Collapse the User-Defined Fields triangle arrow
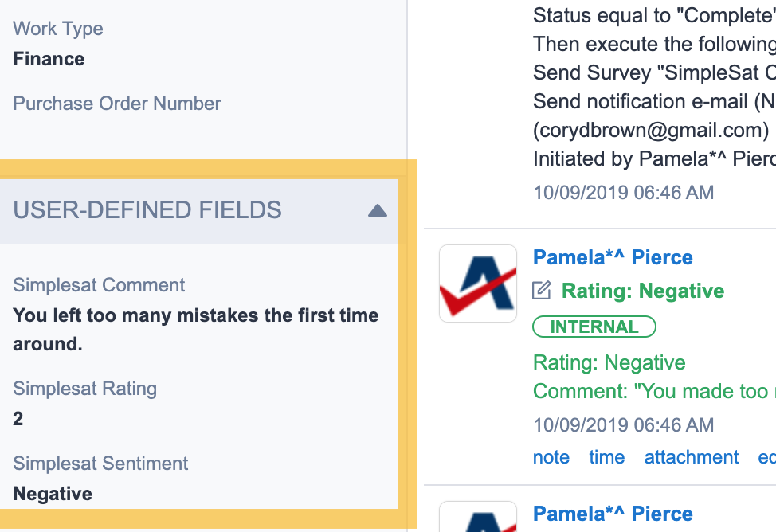The width and height of the screenshot is (776, 532). [378, 210]
